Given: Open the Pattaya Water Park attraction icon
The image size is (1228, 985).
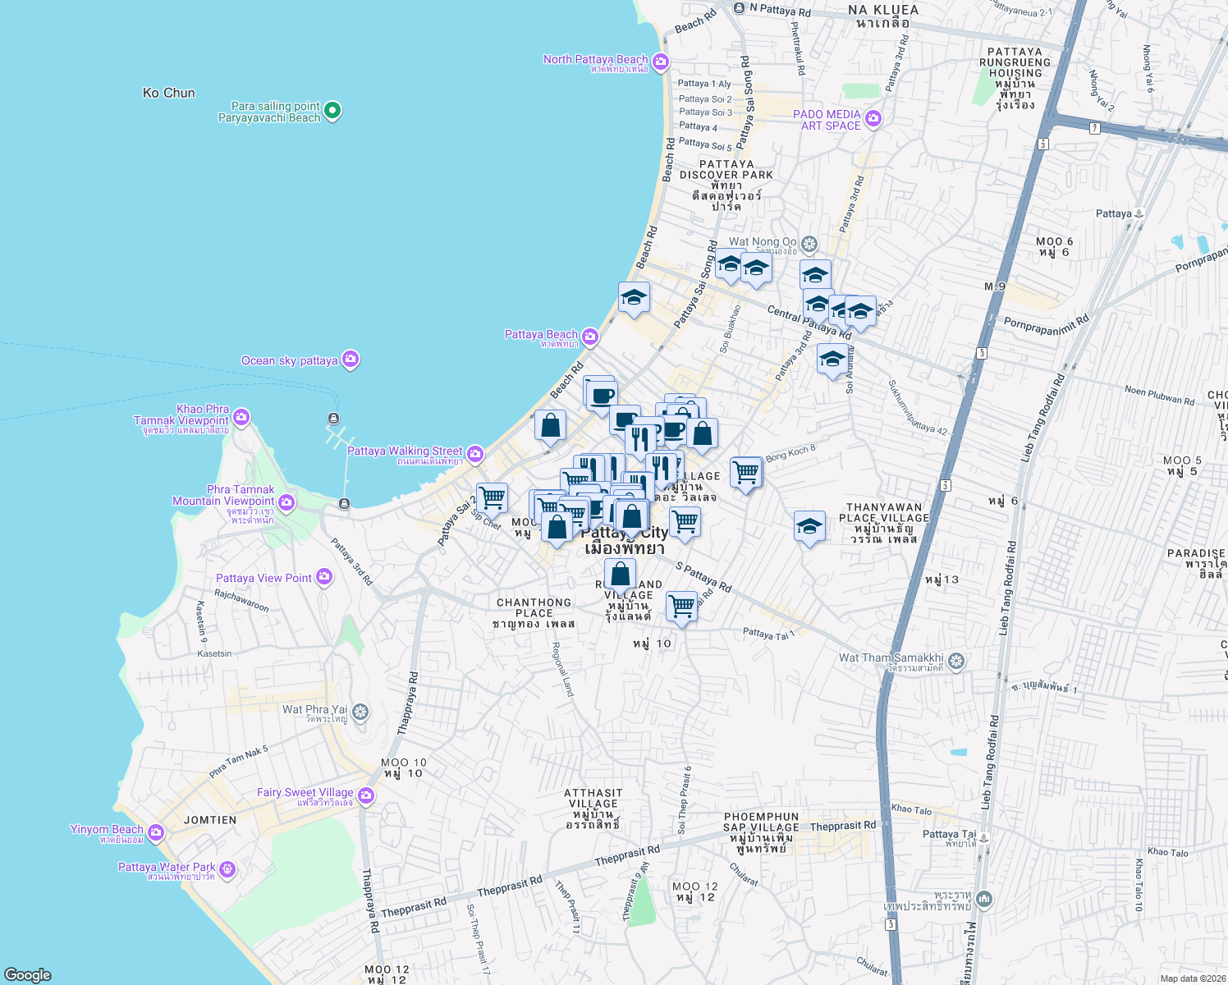Looking at the screenshot, I should coord(227,868).
